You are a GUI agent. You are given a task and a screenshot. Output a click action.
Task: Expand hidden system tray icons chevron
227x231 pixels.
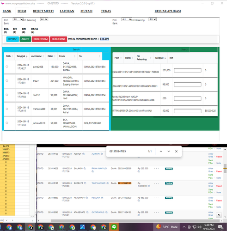click(x=184, y=227)
